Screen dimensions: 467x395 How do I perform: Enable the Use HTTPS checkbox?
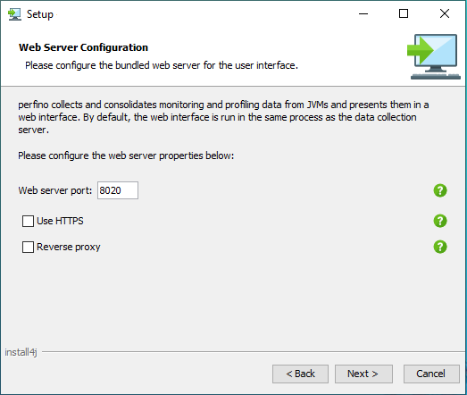coord(28,222)
